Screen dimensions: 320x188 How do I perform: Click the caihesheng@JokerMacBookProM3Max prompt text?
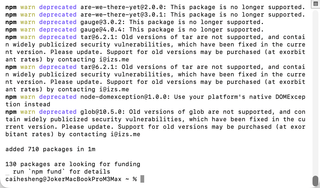[64, 179]
